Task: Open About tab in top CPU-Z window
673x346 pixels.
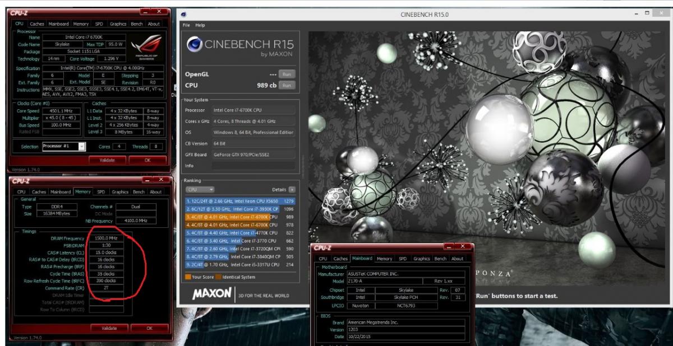Action: pos(154,24)
